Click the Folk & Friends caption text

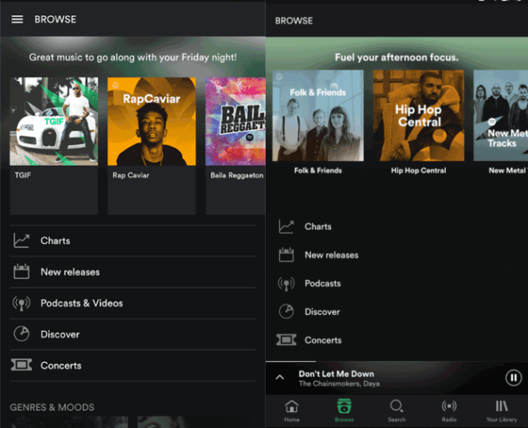point(318,171)
